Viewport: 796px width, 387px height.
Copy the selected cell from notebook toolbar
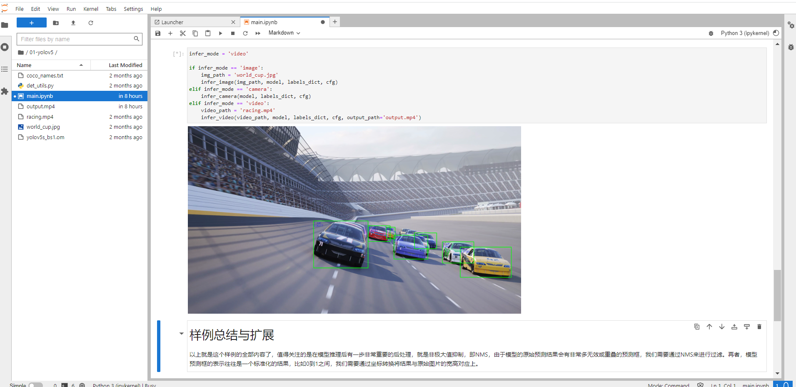coord(195,33)
